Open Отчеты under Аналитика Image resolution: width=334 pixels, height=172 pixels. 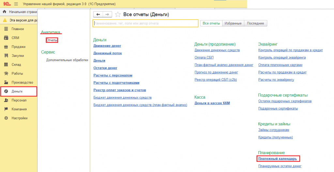52,40
